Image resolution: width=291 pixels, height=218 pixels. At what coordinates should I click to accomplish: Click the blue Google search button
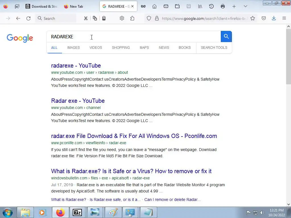[226, 36]
